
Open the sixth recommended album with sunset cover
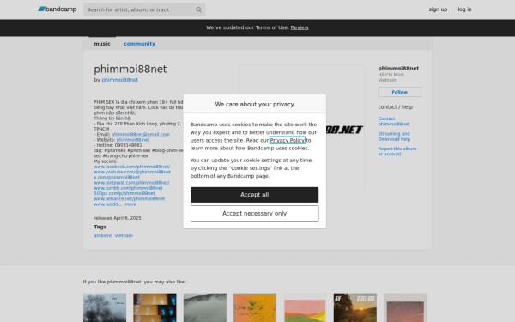pyautogui.click(x=355, y=307)
